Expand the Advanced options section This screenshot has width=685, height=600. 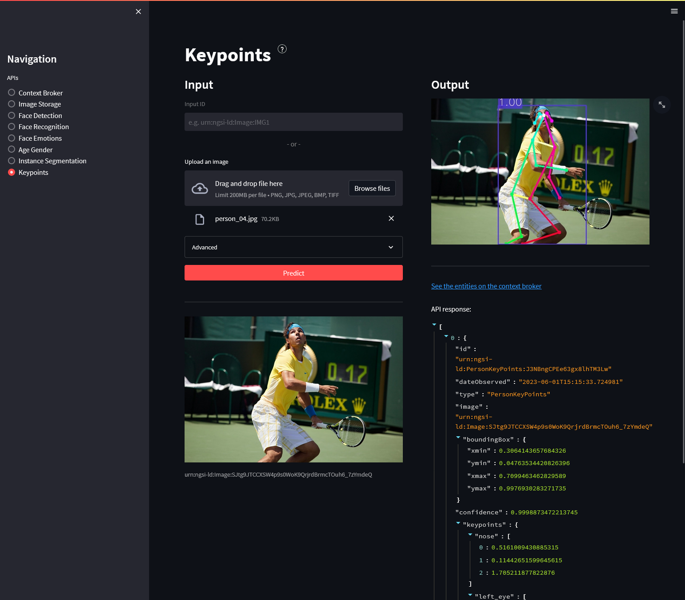pos(294,247)
